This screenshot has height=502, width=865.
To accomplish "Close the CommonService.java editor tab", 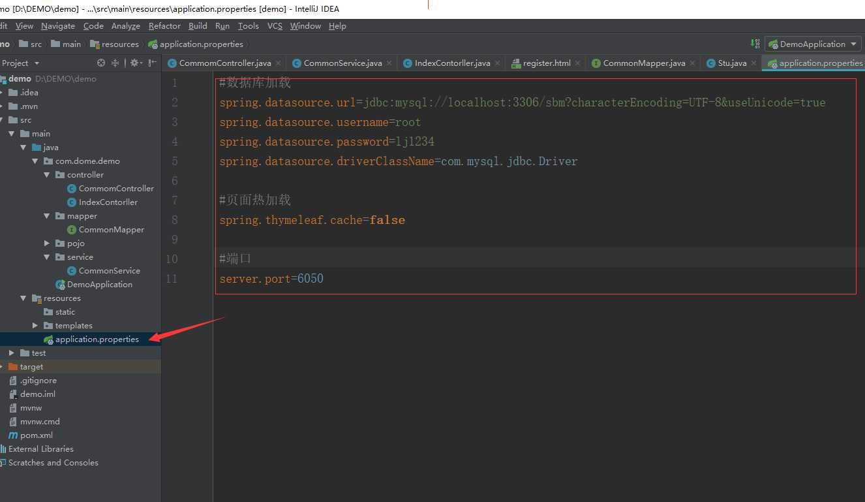I will point(389,63).
